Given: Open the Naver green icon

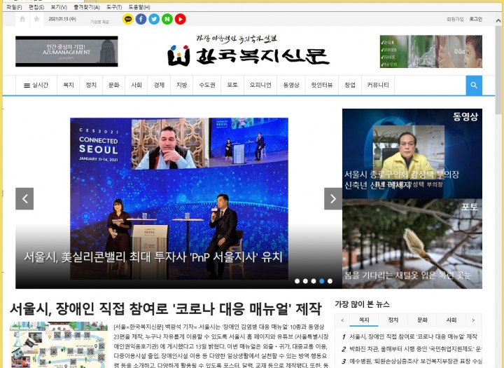Looking at the screenshot, I should 167,19.
